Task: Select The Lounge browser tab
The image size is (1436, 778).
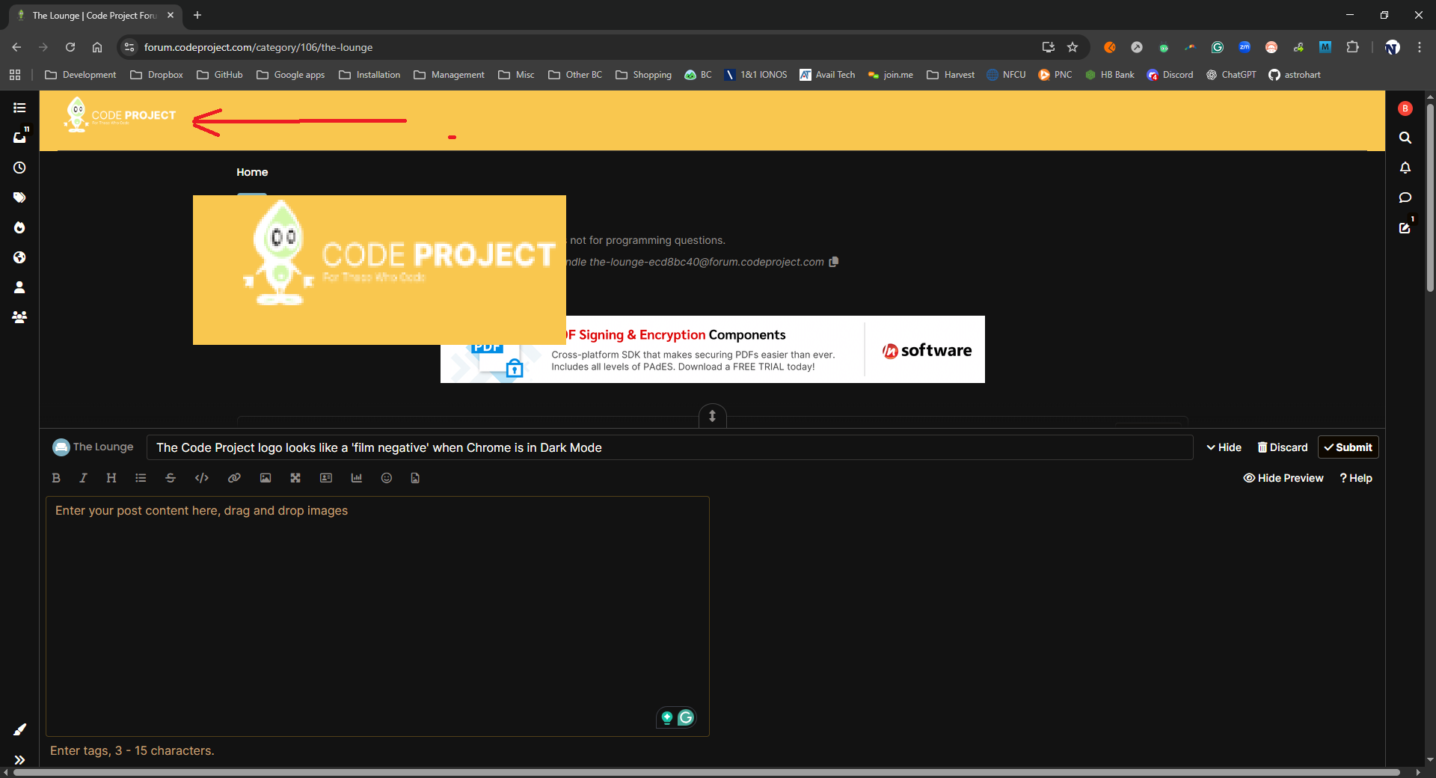Action: (x=93, y=15)
